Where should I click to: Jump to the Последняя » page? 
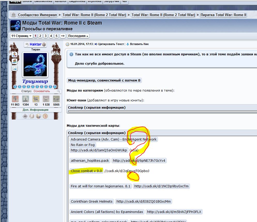(78, 36)
